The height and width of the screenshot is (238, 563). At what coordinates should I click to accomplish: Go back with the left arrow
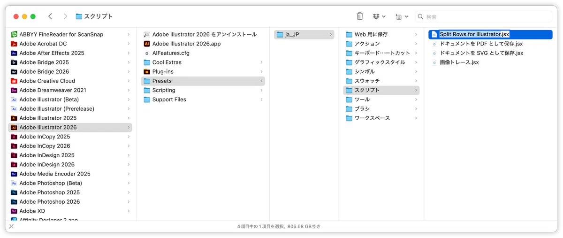(50, 16)
